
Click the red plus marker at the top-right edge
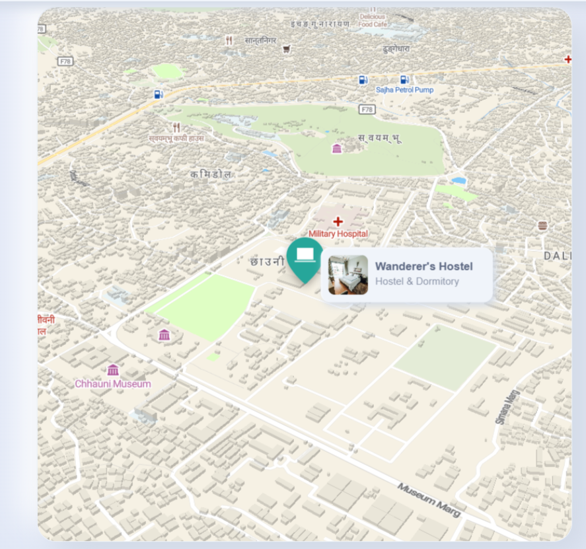click(x=567, y=60)
